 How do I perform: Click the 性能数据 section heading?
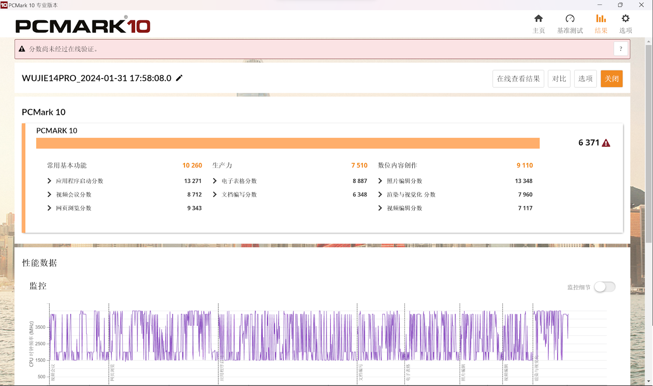(x=40, y=263)
